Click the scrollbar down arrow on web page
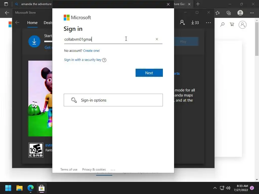259x194 pixels. (257, 180)
